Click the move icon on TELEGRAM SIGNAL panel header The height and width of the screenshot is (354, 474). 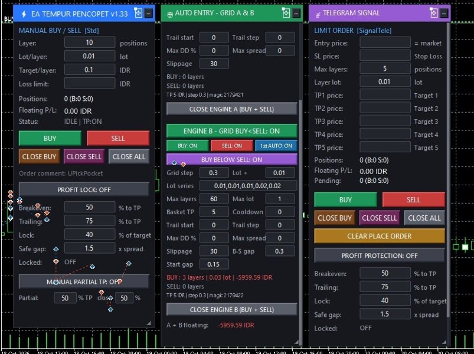pyautogui.click(x=433, y=13)
